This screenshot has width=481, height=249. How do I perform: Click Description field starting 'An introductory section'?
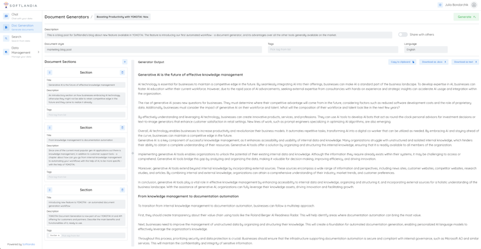(86, 99)
